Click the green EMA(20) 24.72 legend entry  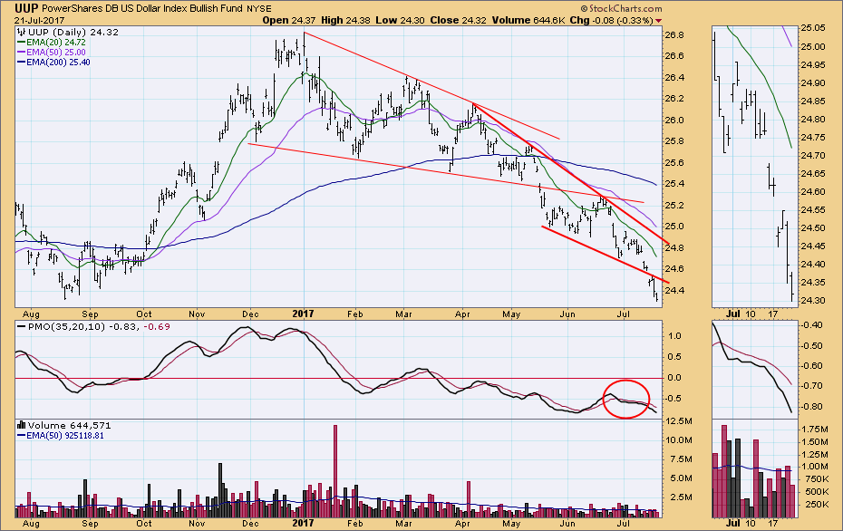click(52, 42)
